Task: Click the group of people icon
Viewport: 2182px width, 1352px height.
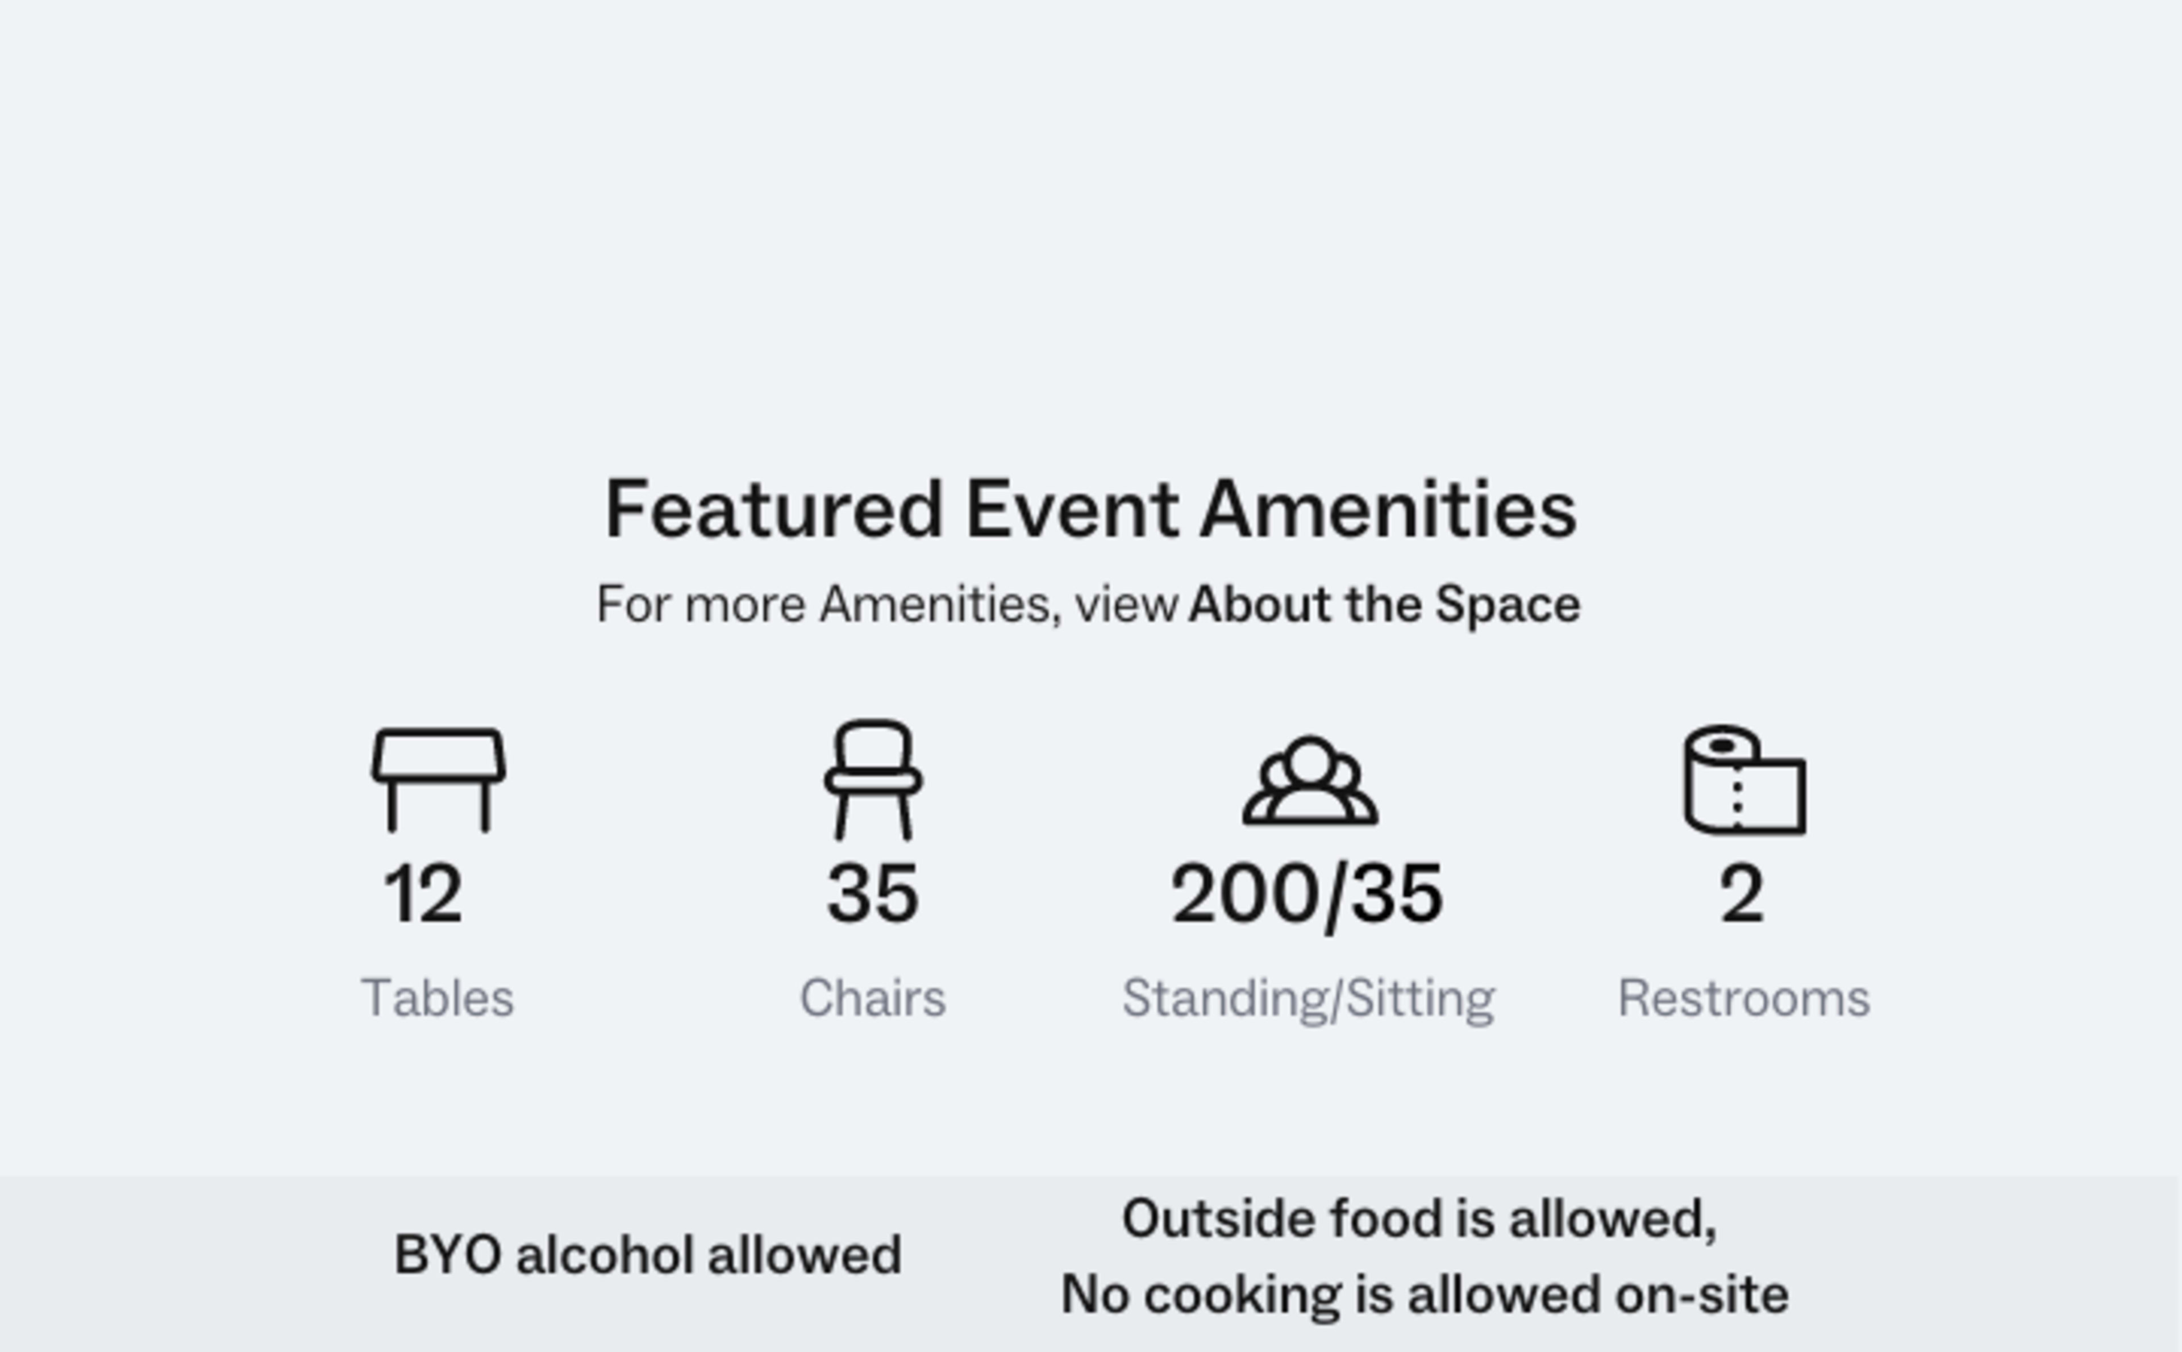Action: (1310, 780)
